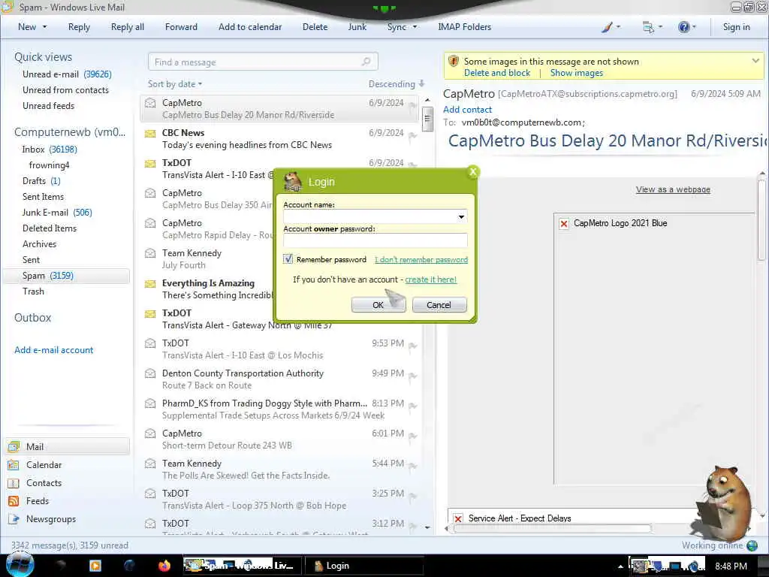Click the Windows Start orb
Viewport: 769px width, 577px height.
20,565
